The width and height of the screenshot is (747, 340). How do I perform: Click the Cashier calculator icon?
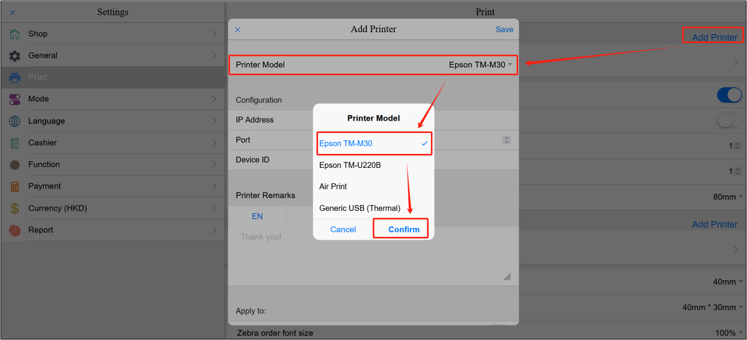15,143
